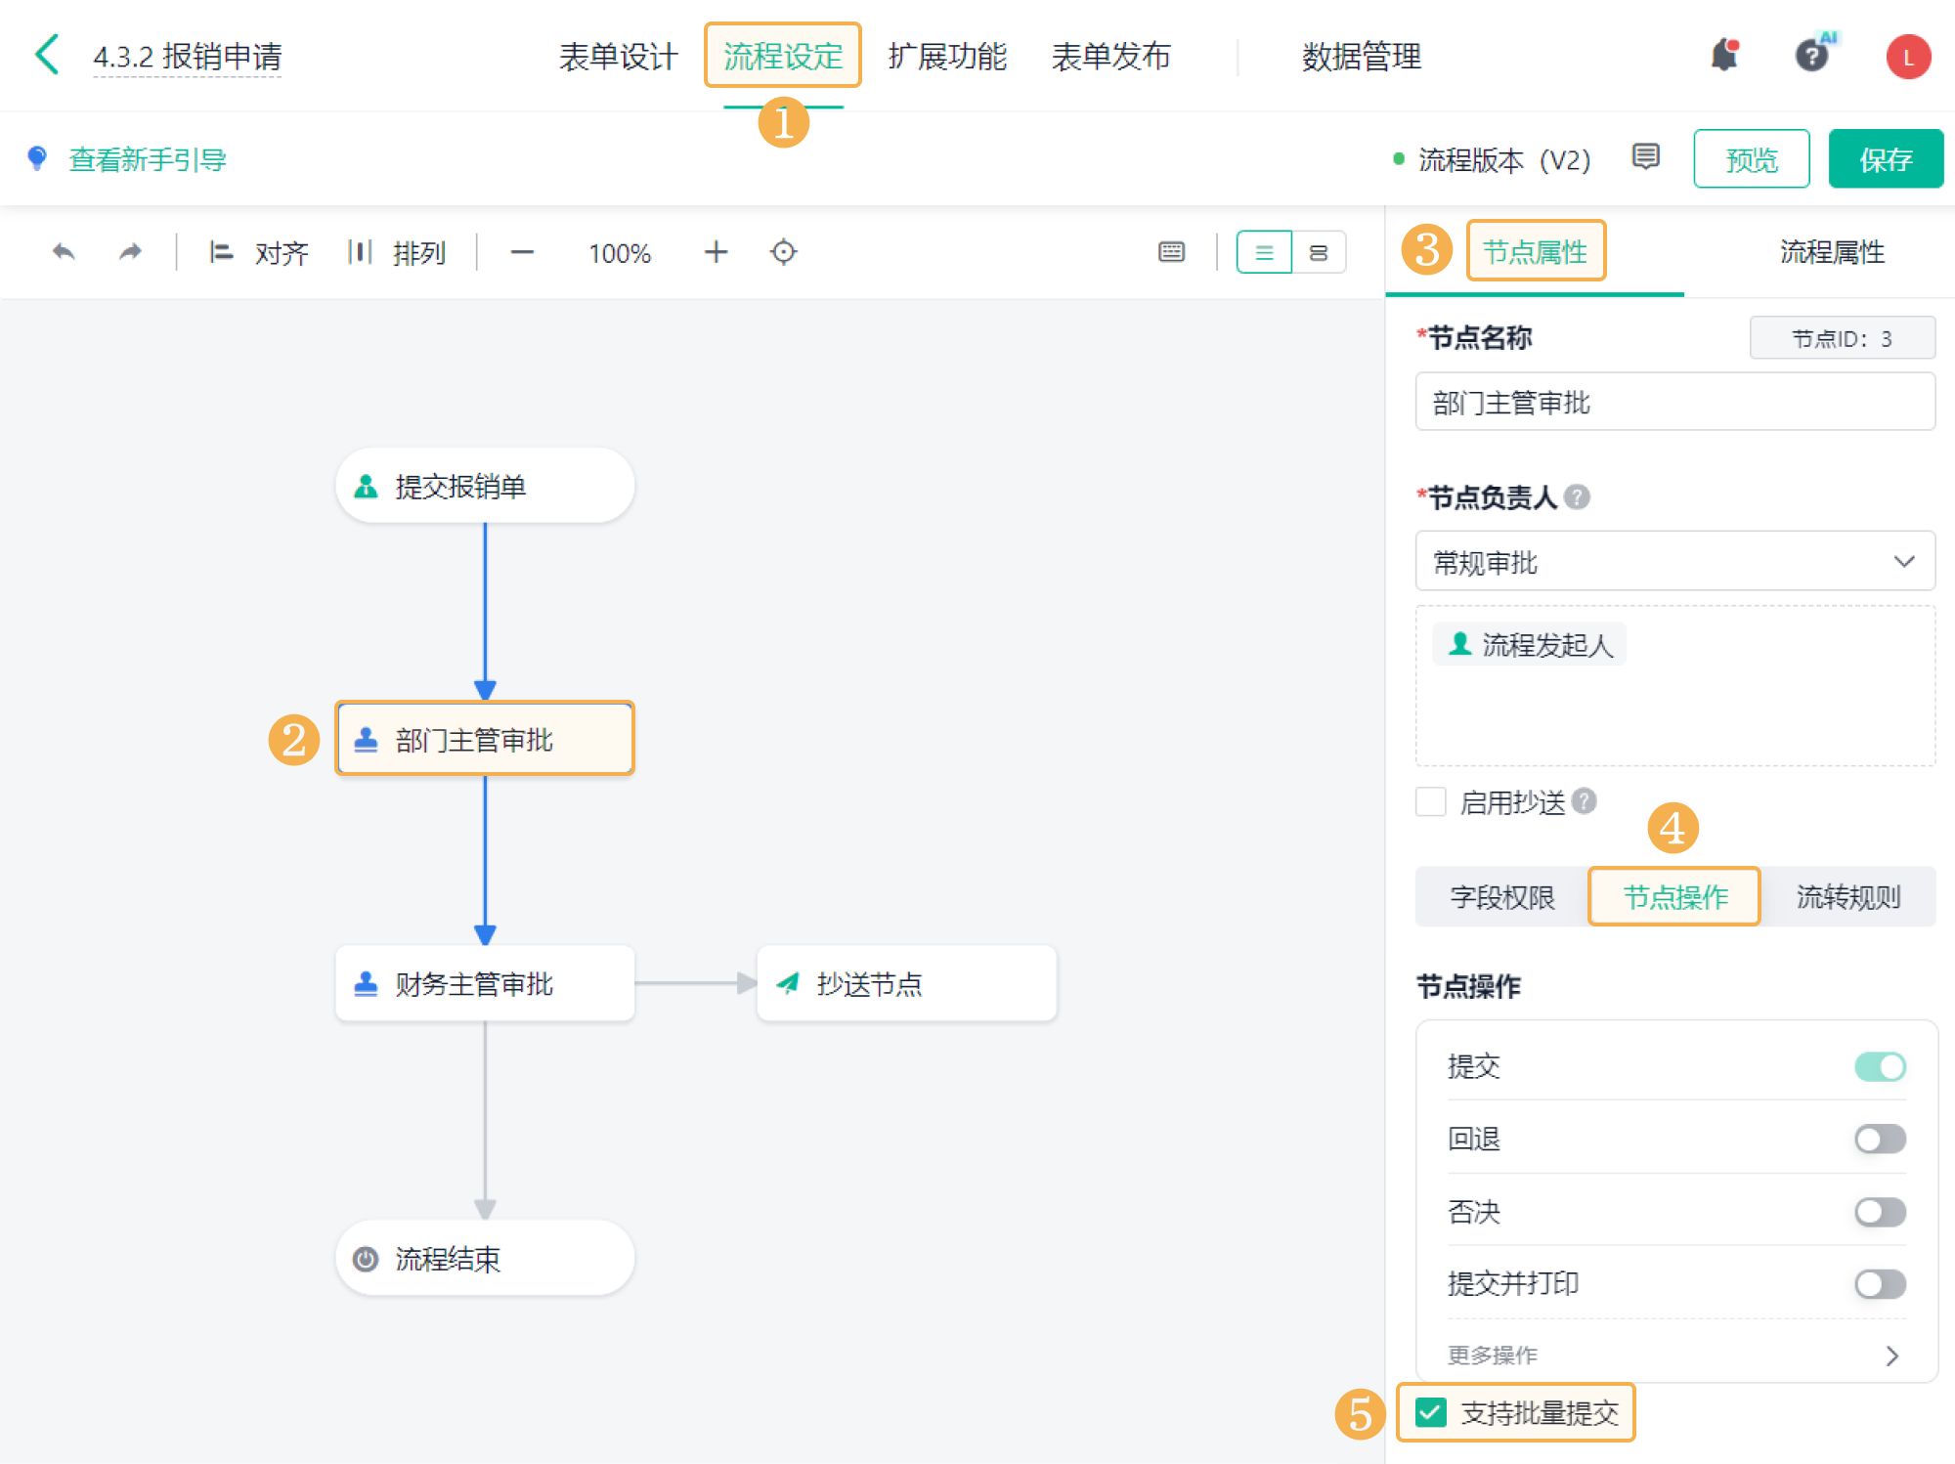Screen dimensions: 1955x1464
Task: Switch to the 流程属性 tab
Action: coord(1831,253)
